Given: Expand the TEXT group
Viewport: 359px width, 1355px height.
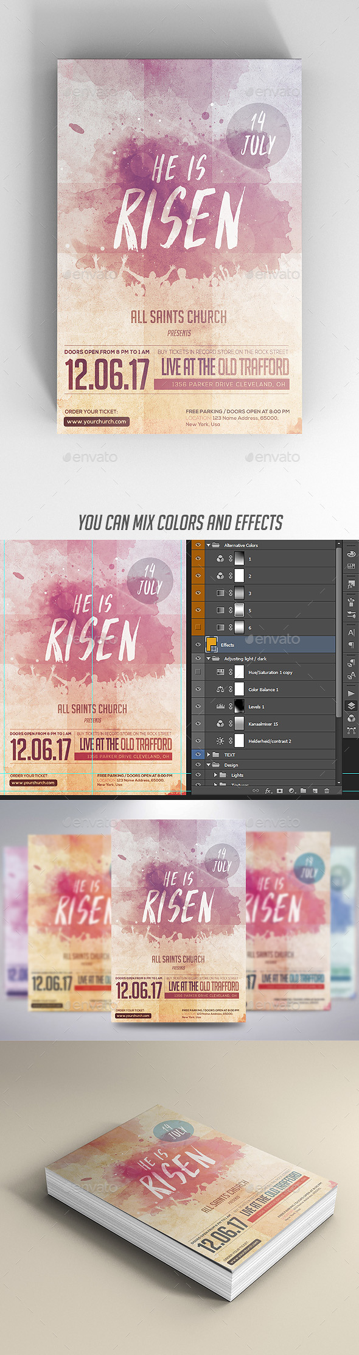Looking at the screenshot, I should coord(208,755).
